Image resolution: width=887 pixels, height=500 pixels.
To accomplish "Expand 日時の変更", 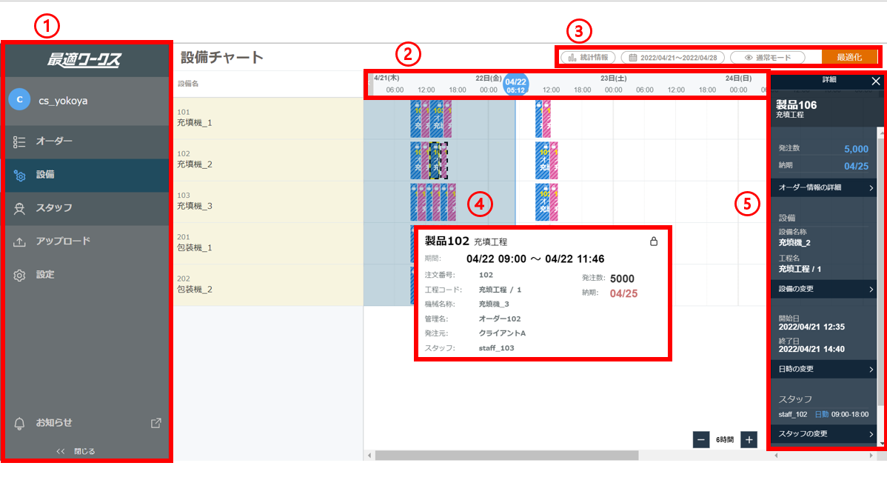I will pyautogui.click(x=823, y=369).
